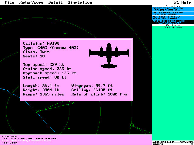Click the N919Q, Information message line

(27, 141)
